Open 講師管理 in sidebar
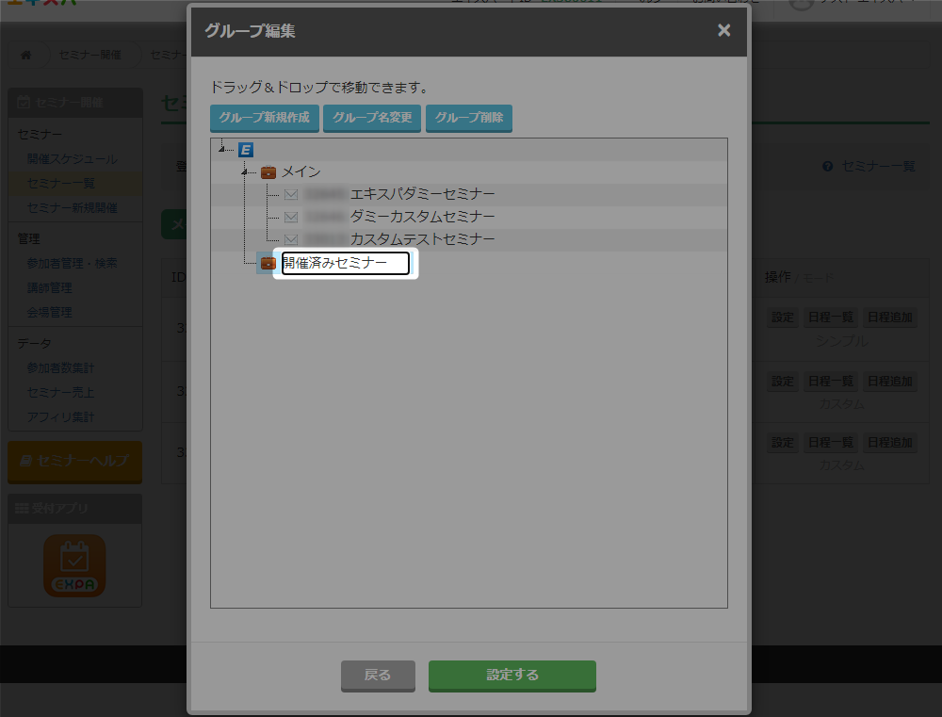 click(x=49, y=288)
